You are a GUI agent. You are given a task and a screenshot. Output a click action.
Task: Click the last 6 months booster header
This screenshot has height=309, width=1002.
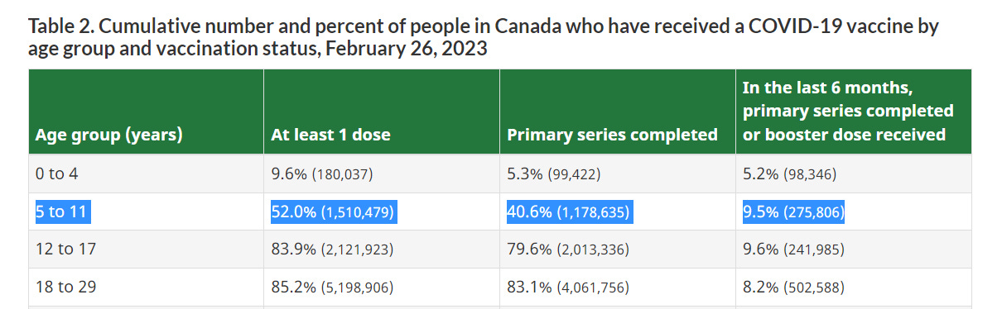[x=848, y=111]
